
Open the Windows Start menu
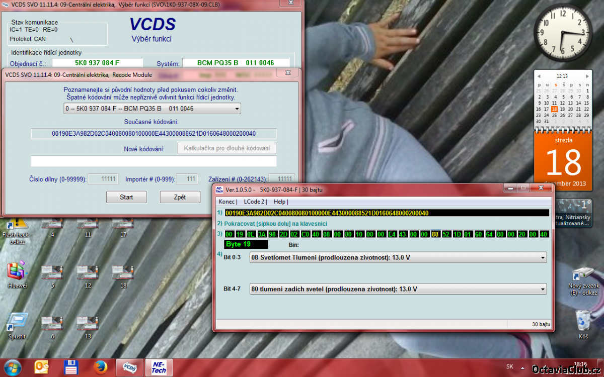click(13, 367)
